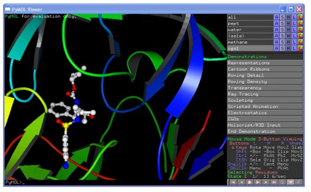Toggle visibility of the methane object
This screenshot has width=311, height=192.
[x=250, y=42]
